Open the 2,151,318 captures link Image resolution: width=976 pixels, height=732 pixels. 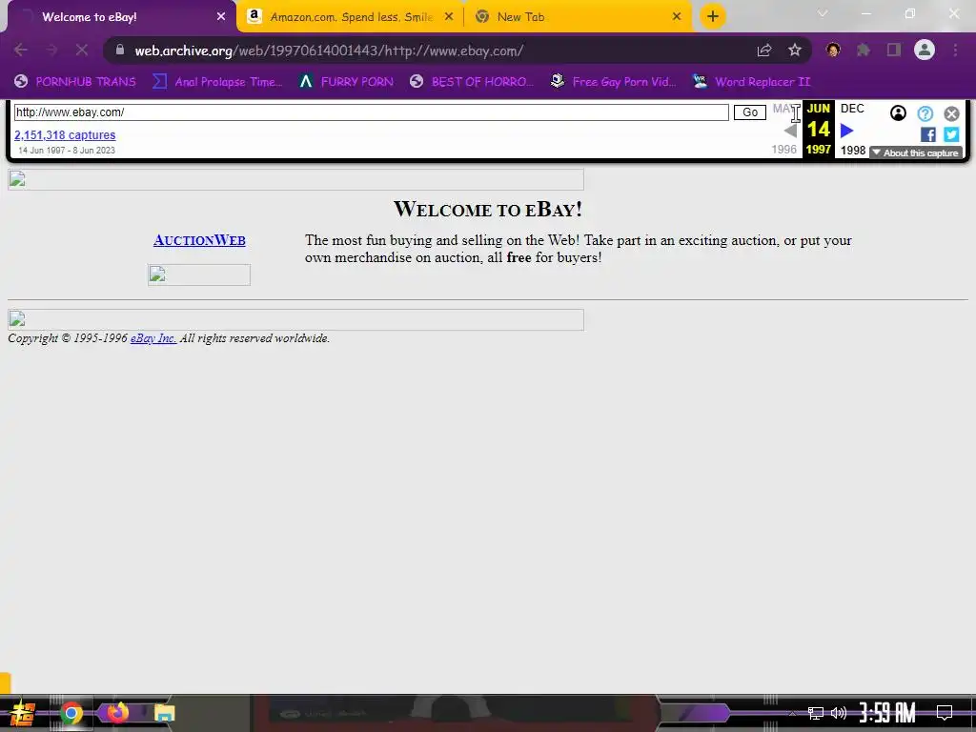tap(65, 135)
